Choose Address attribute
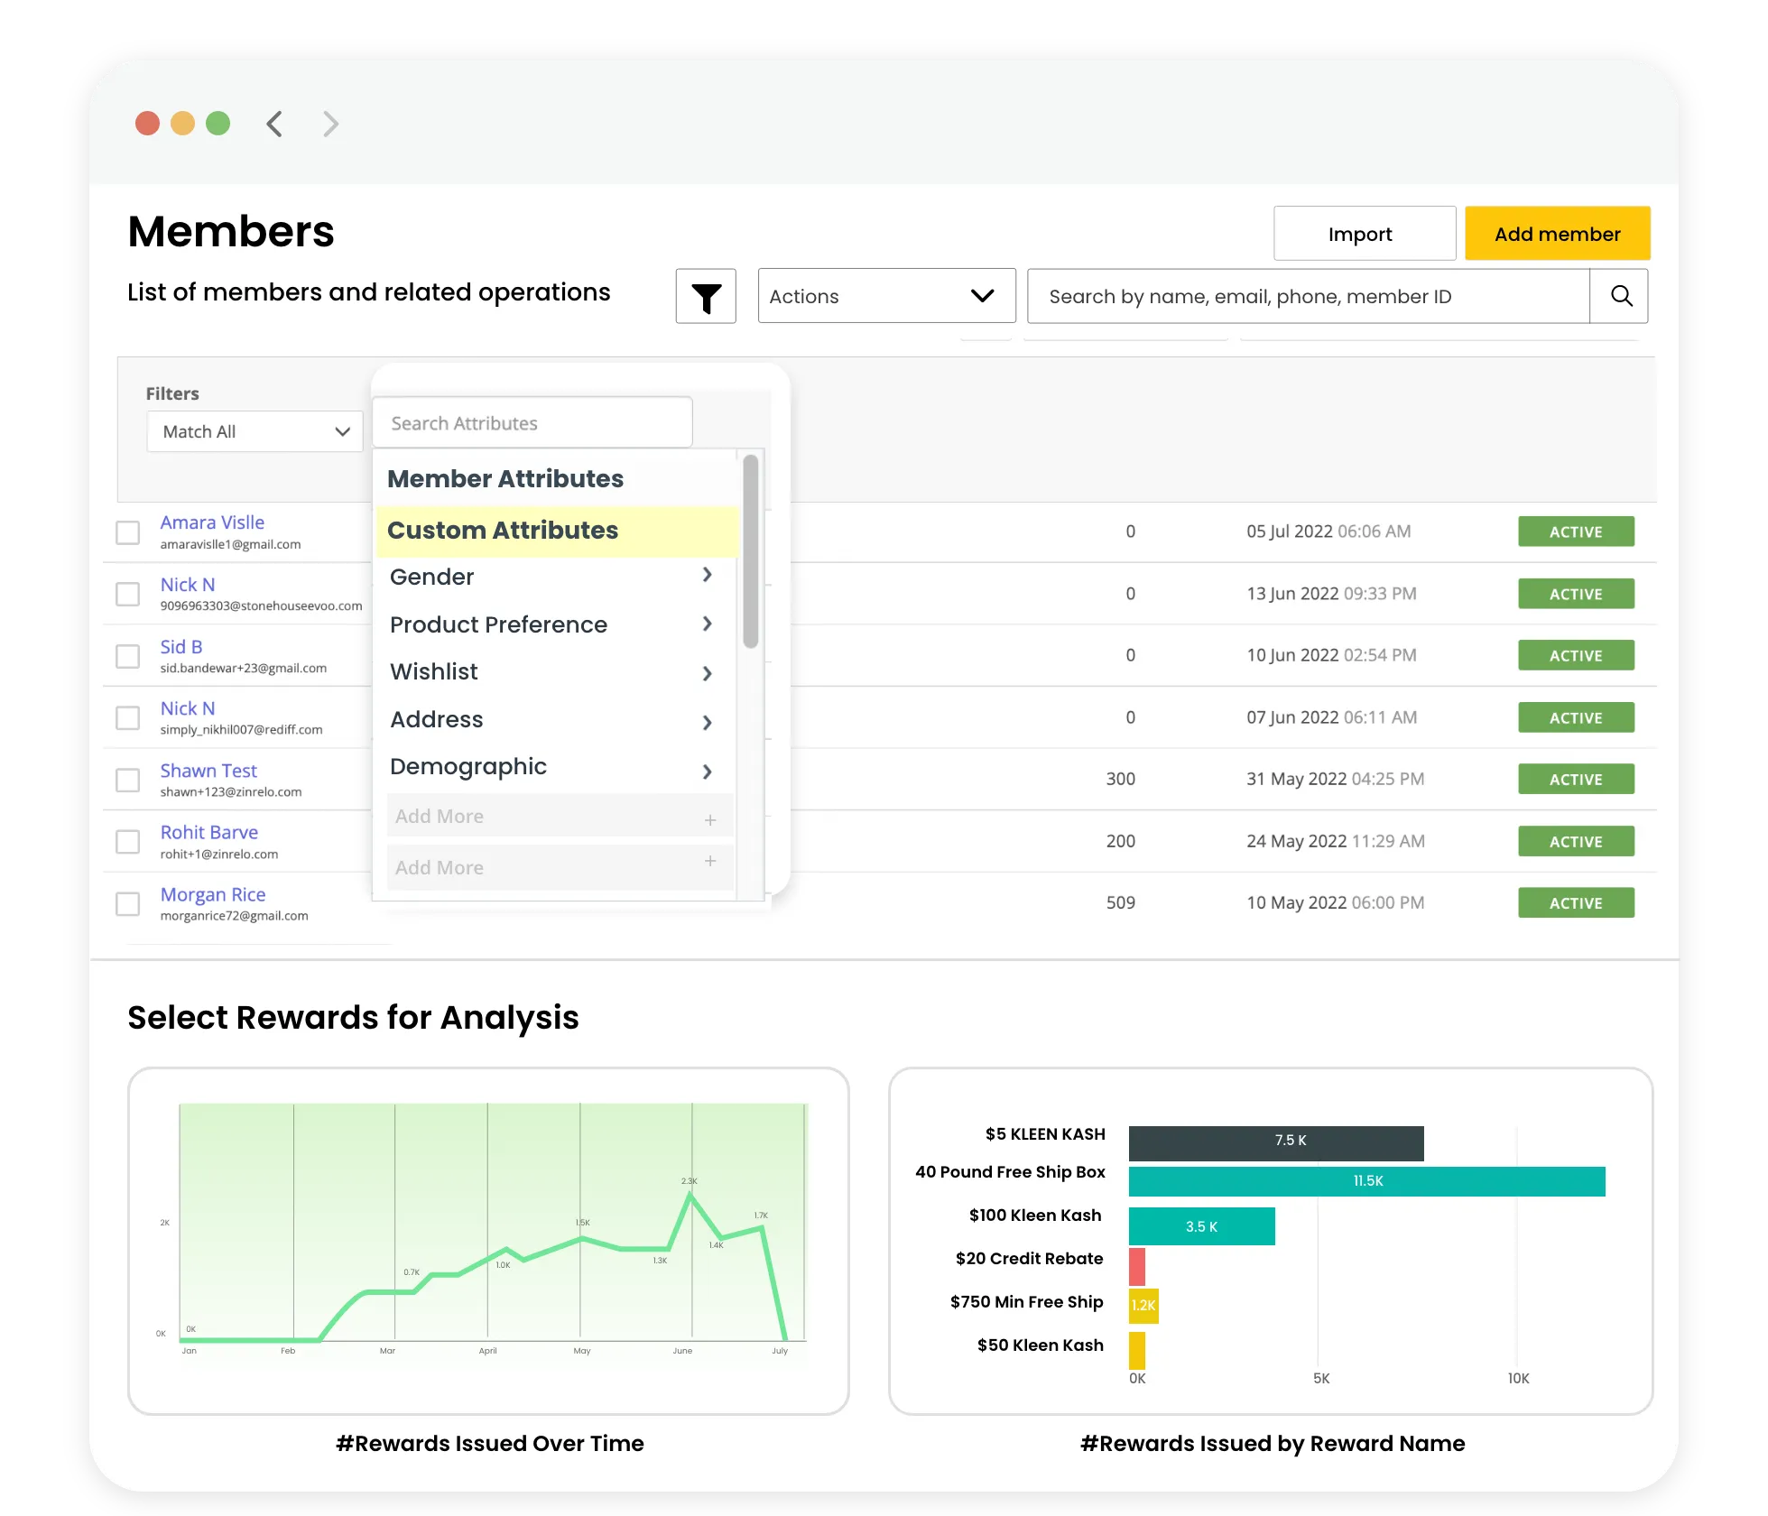Screen dimensions: 1768x1516 [x=436, y=719]
